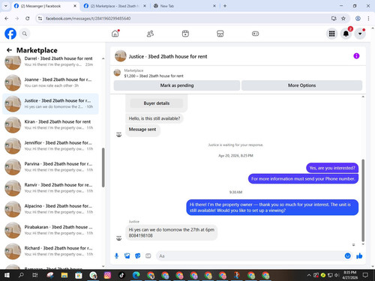Click chat message scrollbar
Image resolution: width=375 pixels, height=281 pixels.
tap(363, 200)
